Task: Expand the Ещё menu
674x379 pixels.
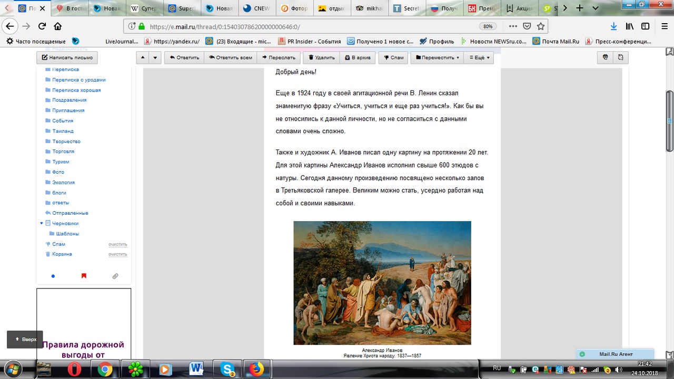Action: click(x=479, y=57)
